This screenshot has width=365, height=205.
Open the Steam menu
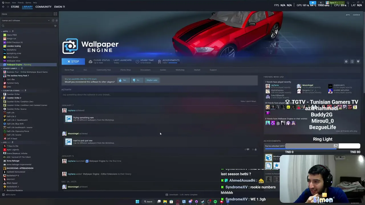tap(7, 3)
